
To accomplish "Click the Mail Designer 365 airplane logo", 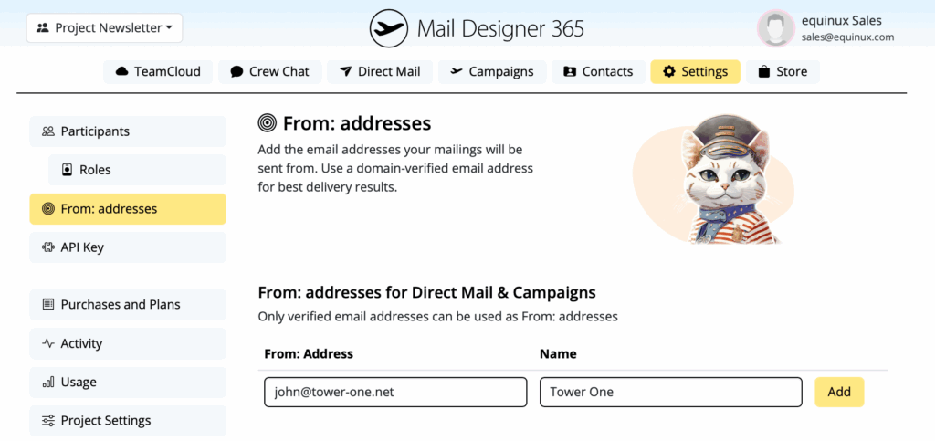I will click(388, 28).
